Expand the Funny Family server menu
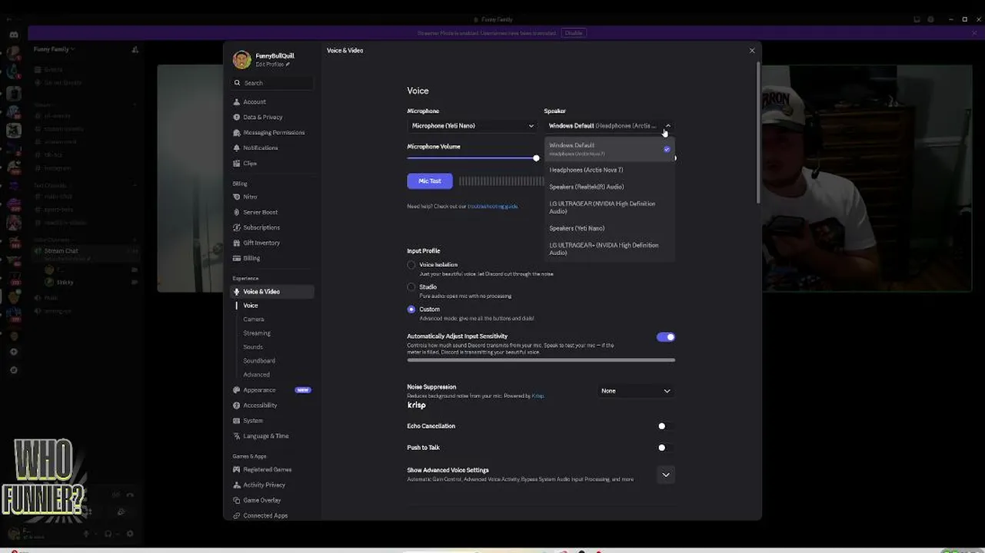Image resolution: width=985 pixels, height=553 pixels. pyautogui.click(x=55, y=49)
